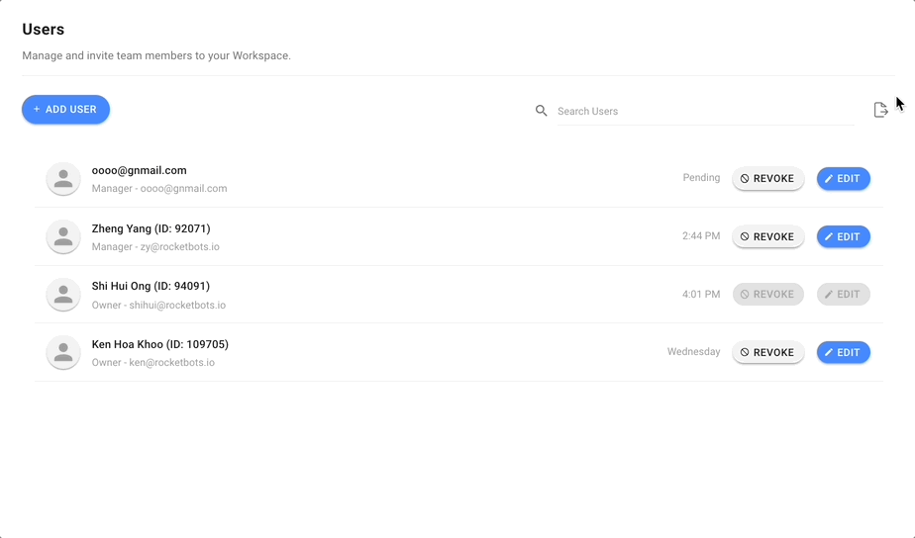Click Ken Hoa Khoo's avatar icon

coord(63,352)
